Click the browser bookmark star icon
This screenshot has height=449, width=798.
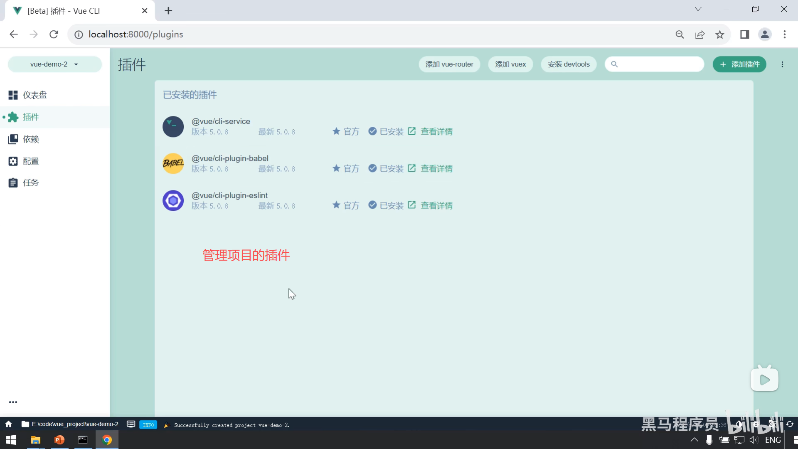(720, 35)
